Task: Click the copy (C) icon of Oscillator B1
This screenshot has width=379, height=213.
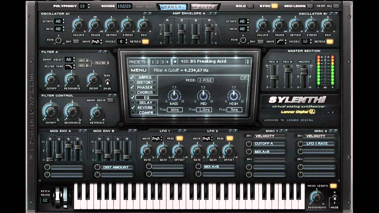Action: (331, 14)
